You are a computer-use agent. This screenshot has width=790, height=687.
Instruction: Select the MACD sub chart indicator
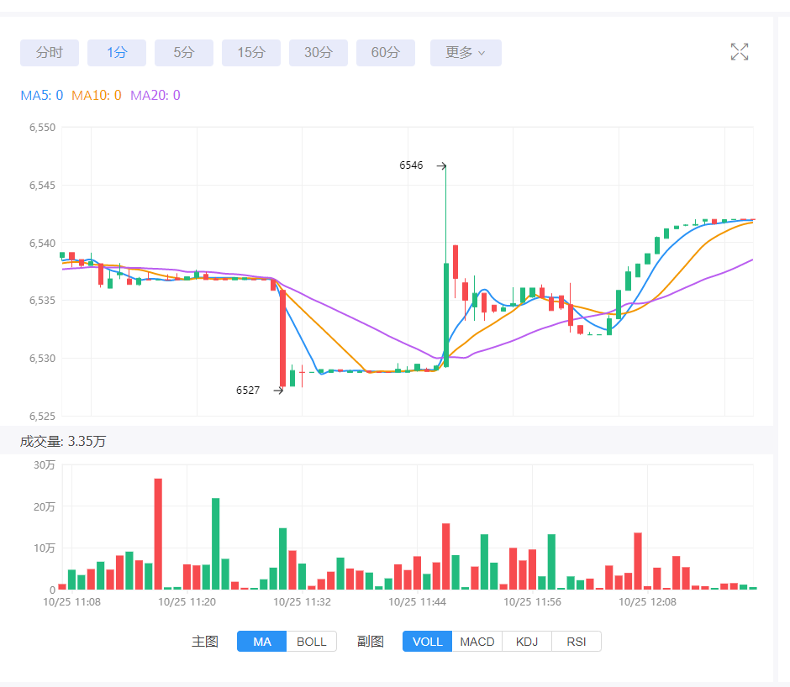477,641
